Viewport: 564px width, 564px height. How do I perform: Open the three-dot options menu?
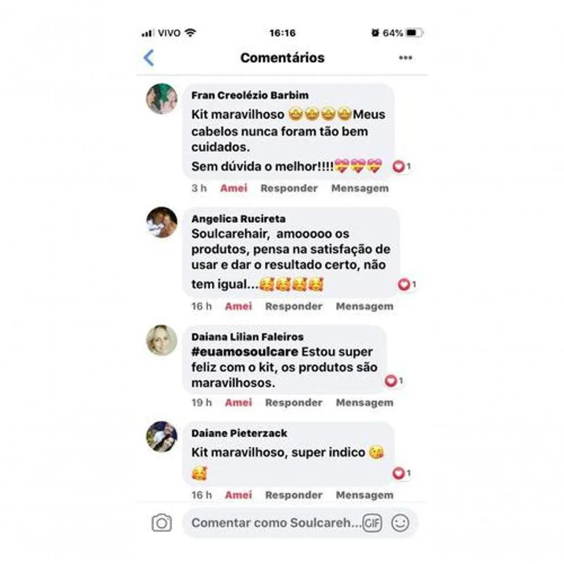(406, 58)
